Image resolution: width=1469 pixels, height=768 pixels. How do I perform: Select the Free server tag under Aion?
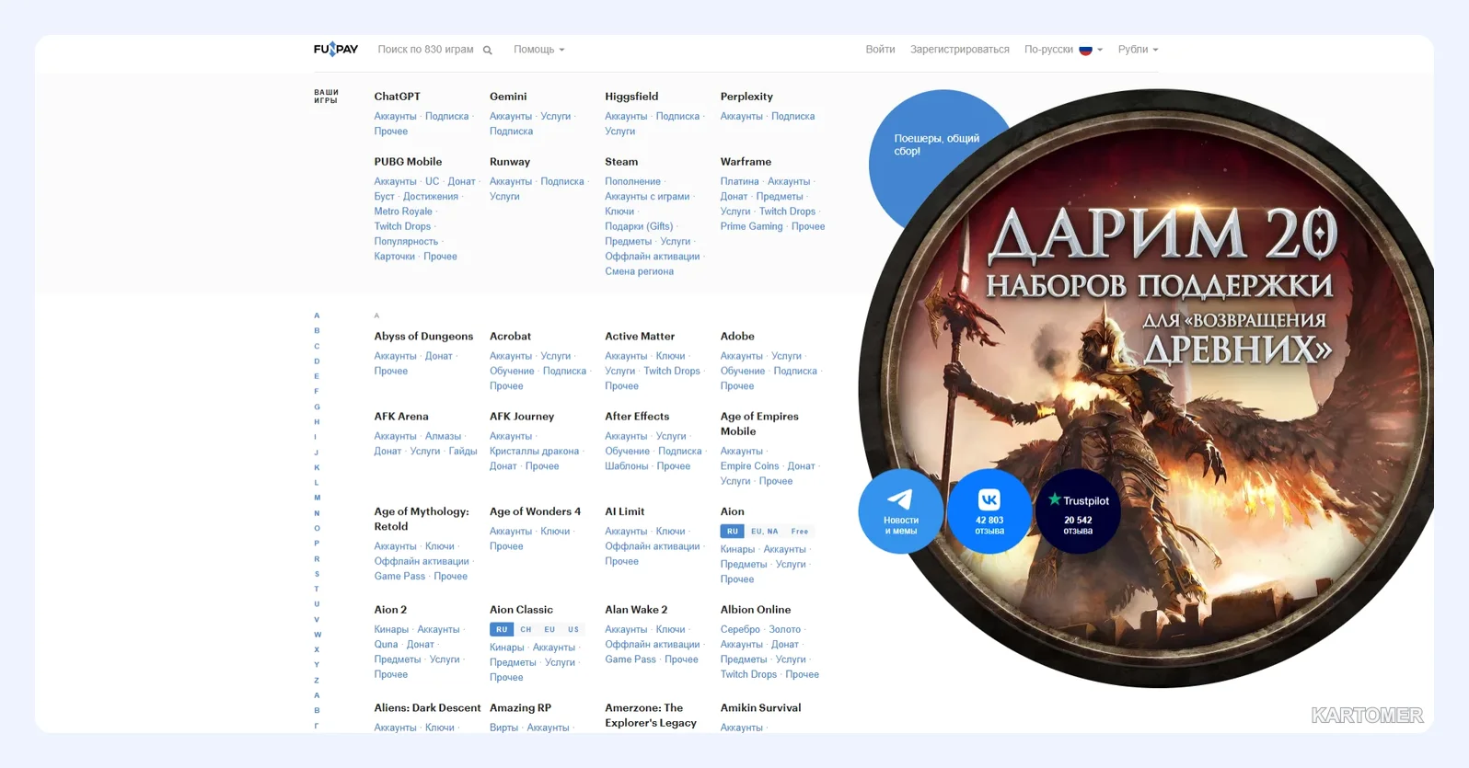coord(800,532)
